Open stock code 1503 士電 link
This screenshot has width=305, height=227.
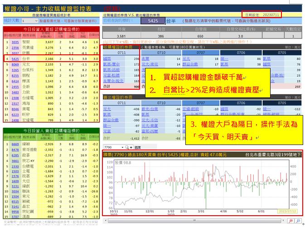point(15,171)
